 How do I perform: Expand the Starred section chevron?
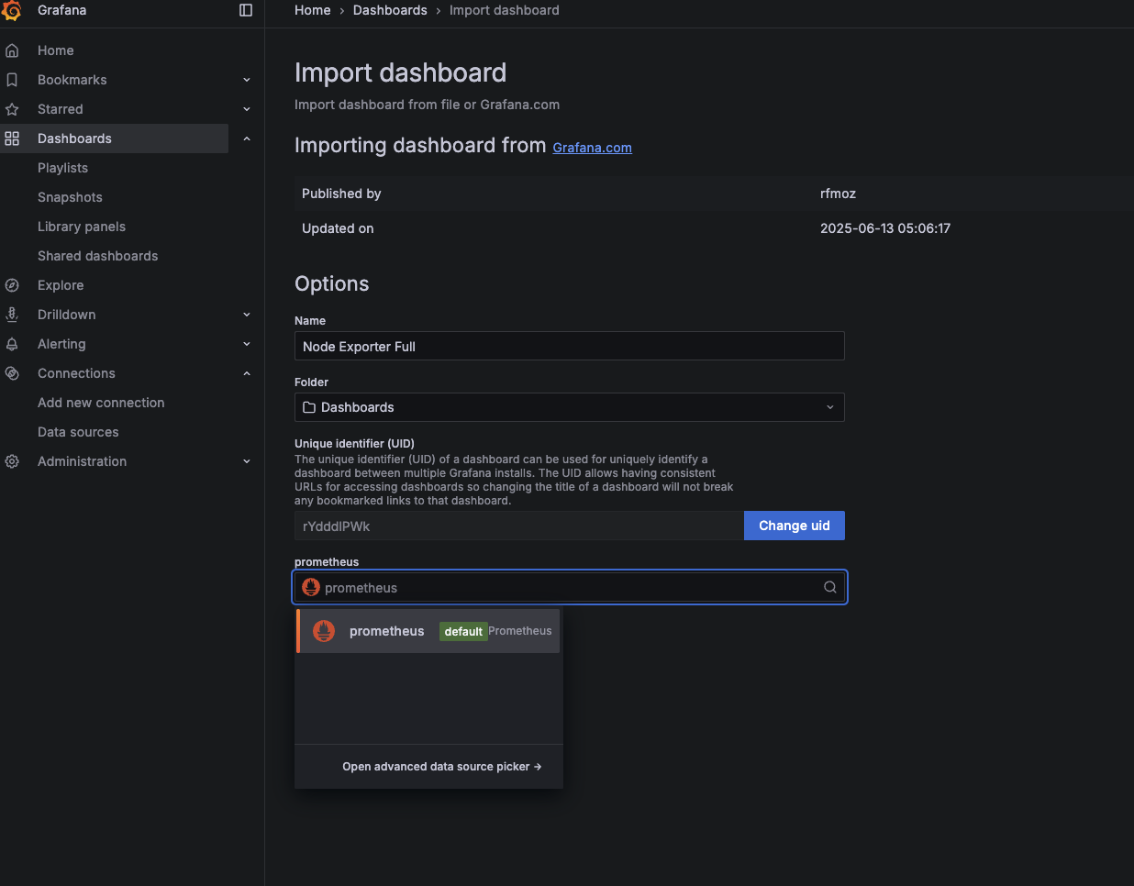pyautogui.click(x=247, y=109)
